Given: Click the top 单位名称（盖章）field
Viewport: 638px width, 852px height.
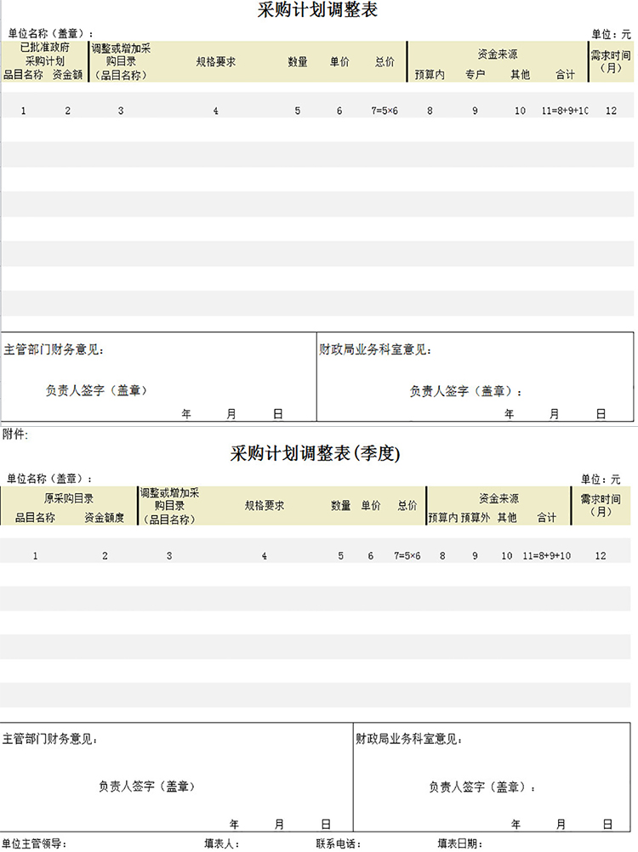Looking at the screenshot, I should 50,34.
